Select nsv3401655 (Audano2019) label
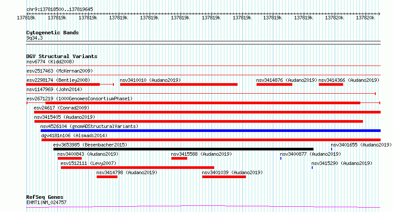 click(361, 145)
